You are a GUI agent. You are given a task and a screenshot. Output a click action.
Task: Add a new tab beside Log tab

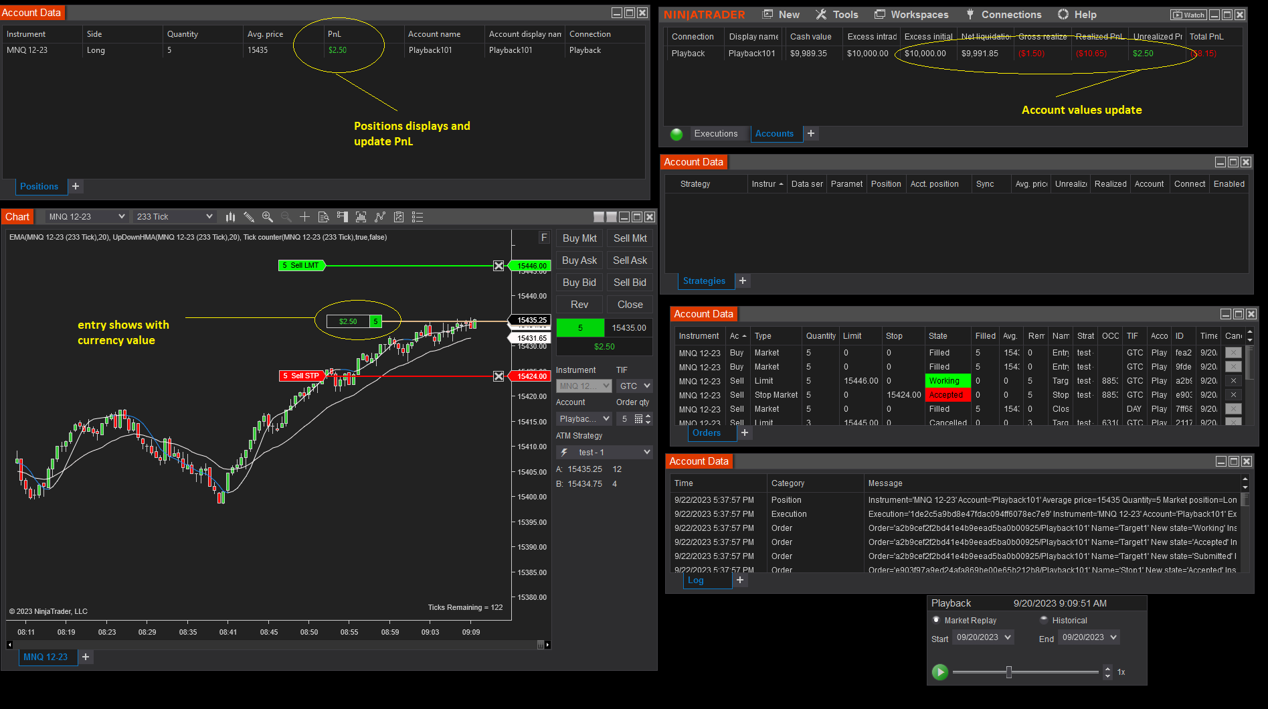pyautogui.click(x=740, y=580)
